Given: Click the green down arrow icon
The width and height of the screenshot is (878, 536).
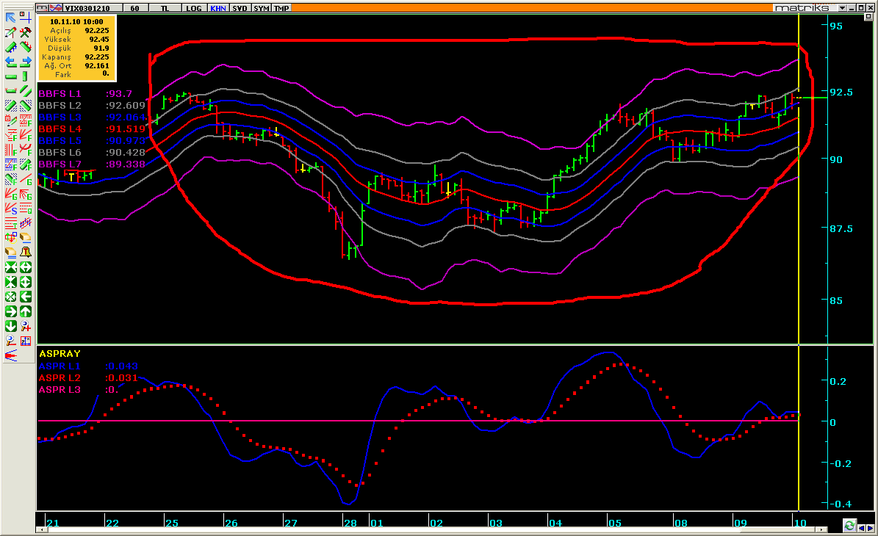Looking at the screenshot, I should 11,325.
